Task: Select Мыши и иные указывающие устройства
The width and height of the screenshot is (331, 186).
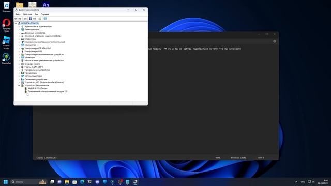Action: pyautogui.click(x=44, y=60)
